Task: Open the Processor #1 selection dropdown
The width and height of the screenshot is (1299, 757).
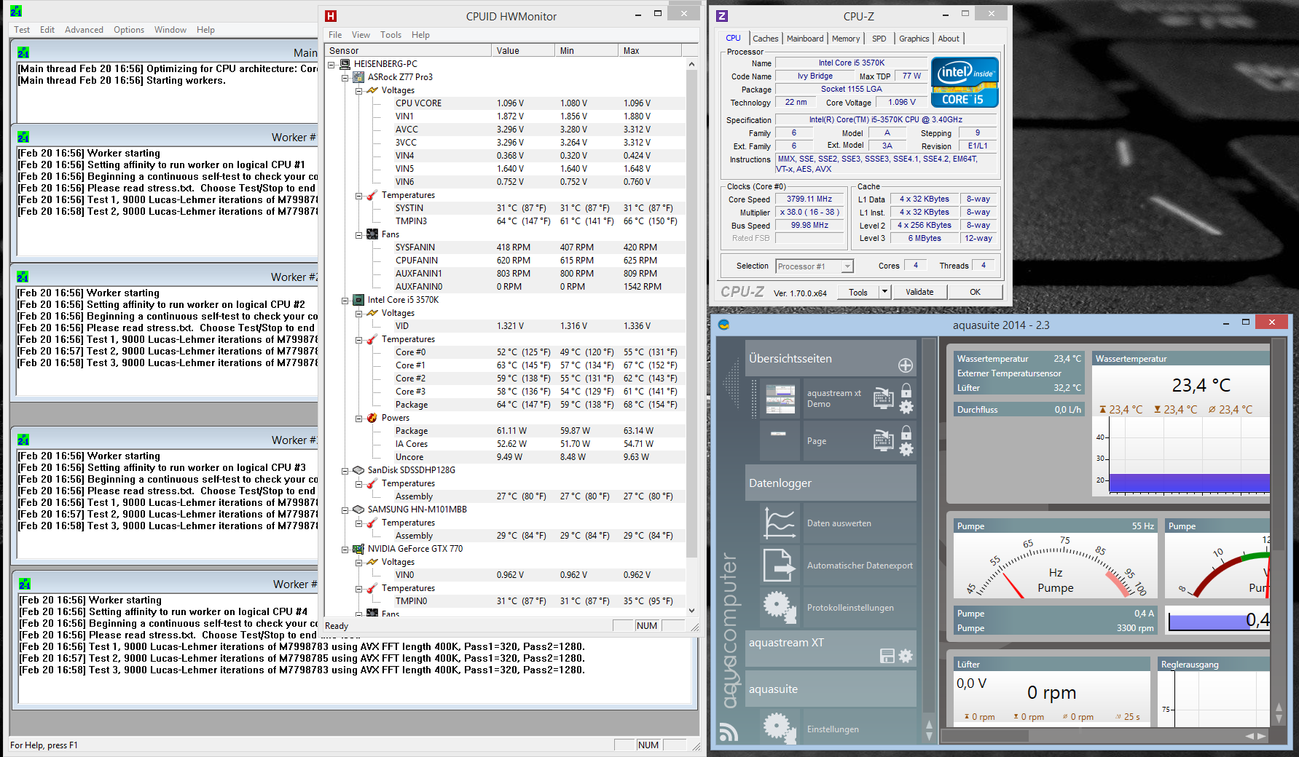Action: tap(847, 266)
